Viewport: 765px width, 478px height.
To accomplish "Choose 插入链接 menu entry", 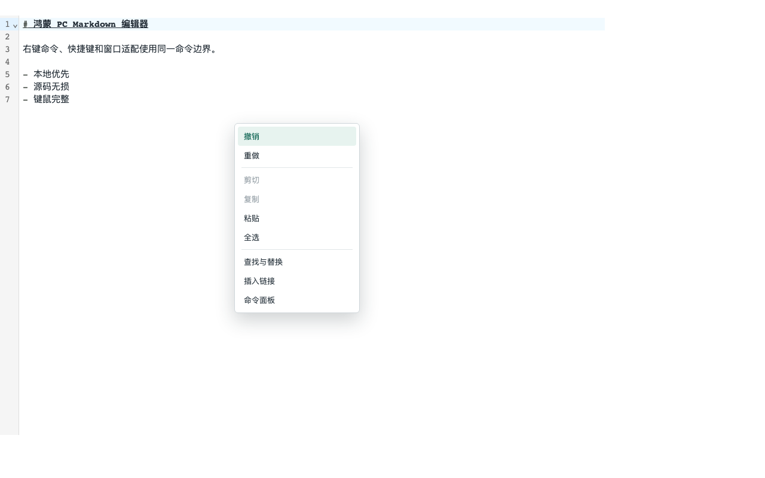I will pyautogui.click(x=297, y=281).
